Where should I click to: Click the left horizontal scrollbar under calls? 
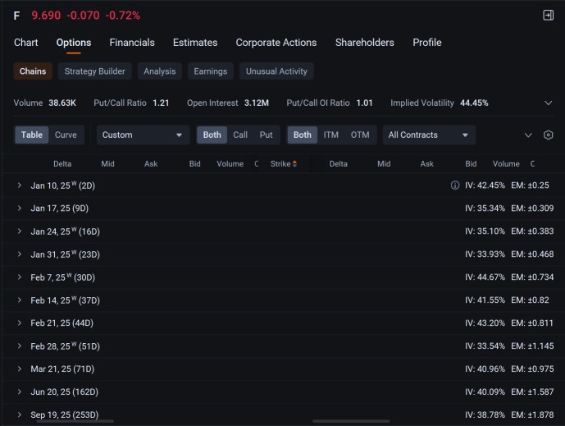(x=75, y=421)
